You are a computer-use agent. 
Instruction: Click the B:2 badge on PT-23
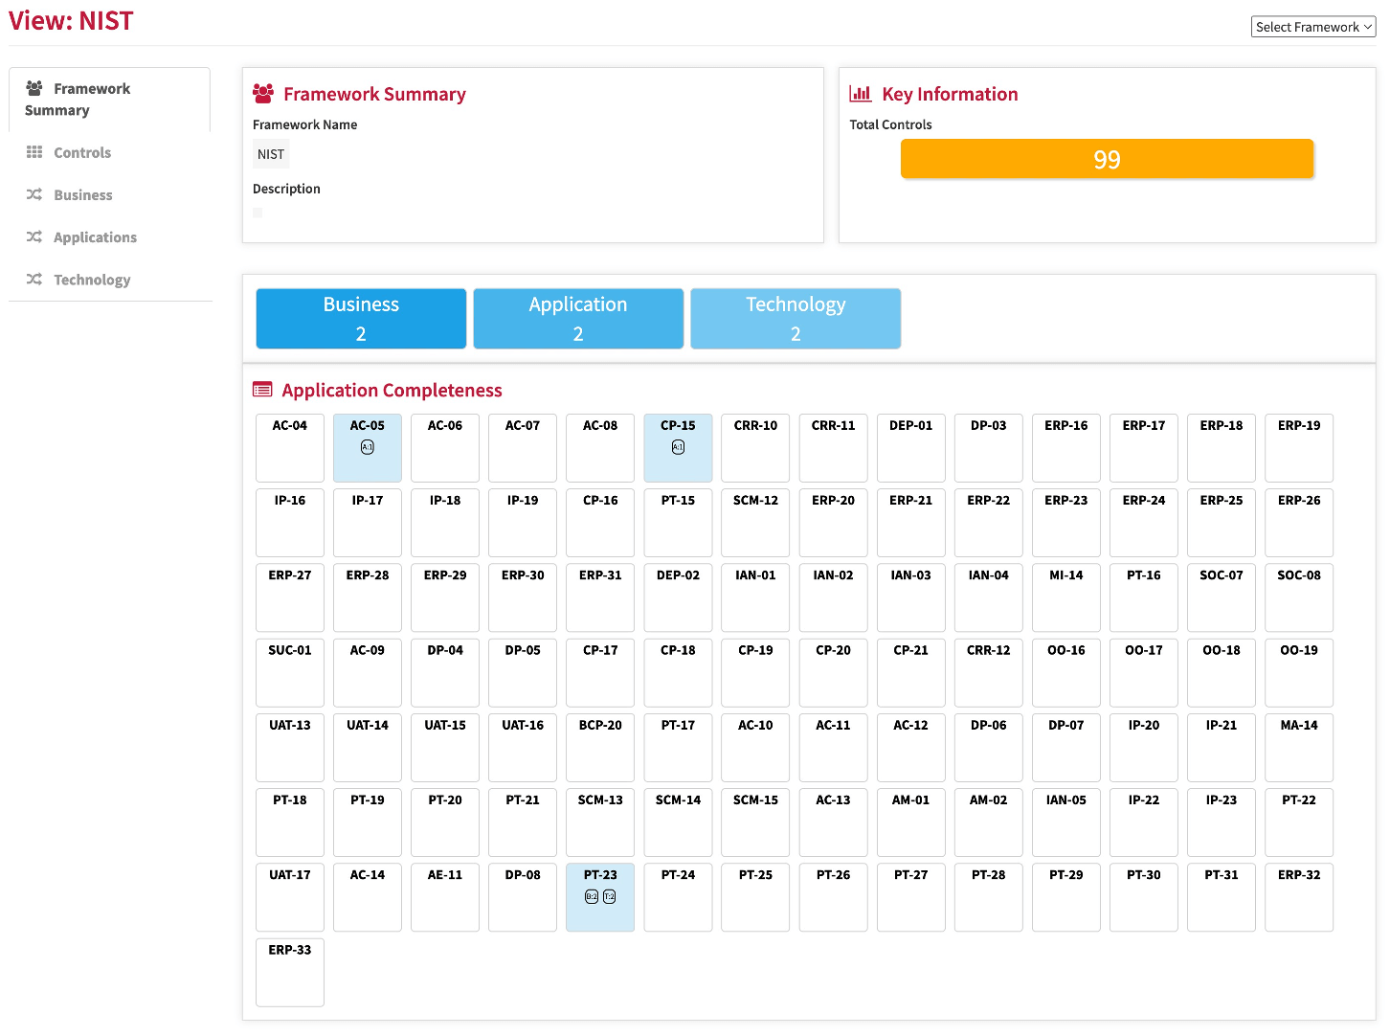click(592, 896)
